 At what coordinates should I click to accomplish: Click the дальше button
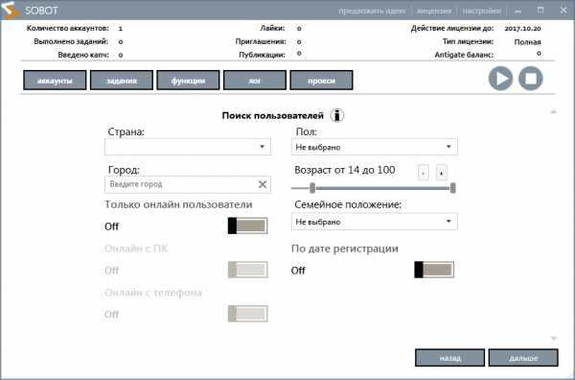click(523, 358)
